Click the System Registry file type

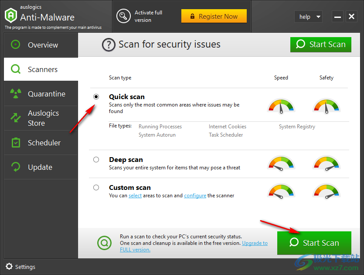click(x=297, y=127)
